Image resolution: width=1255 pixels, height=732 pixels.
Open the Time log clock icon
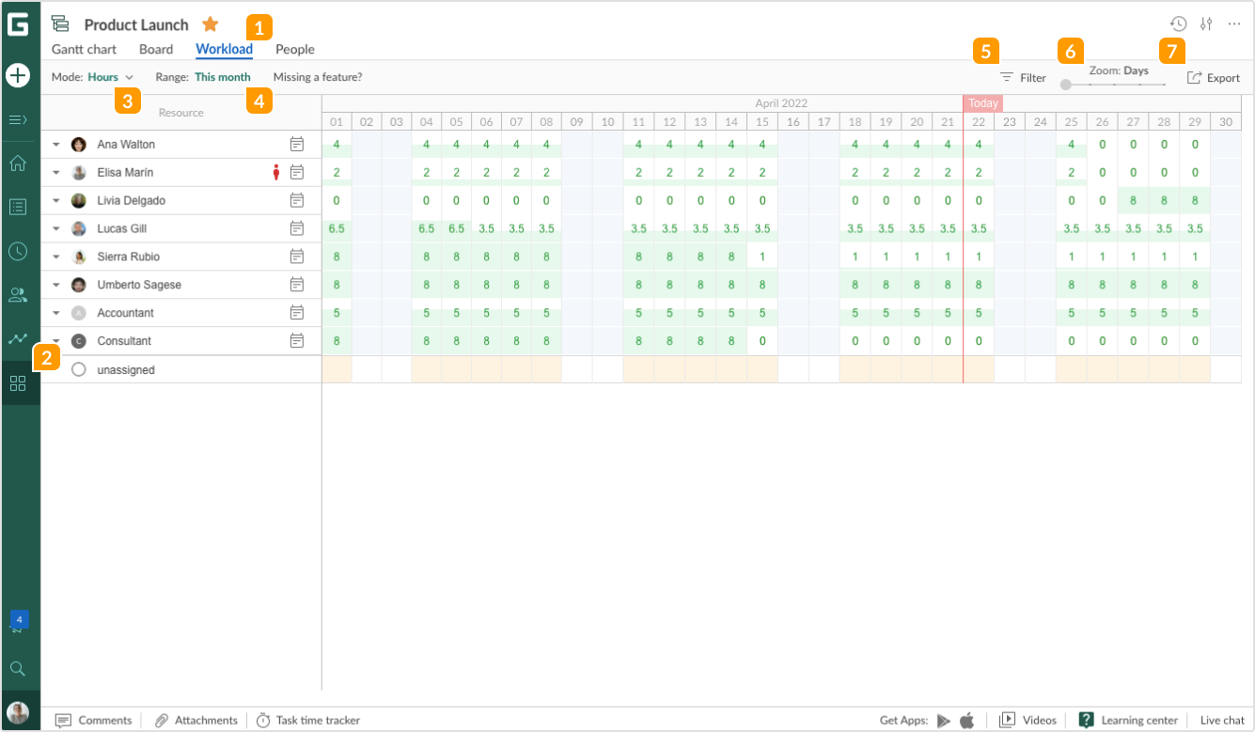19,251
